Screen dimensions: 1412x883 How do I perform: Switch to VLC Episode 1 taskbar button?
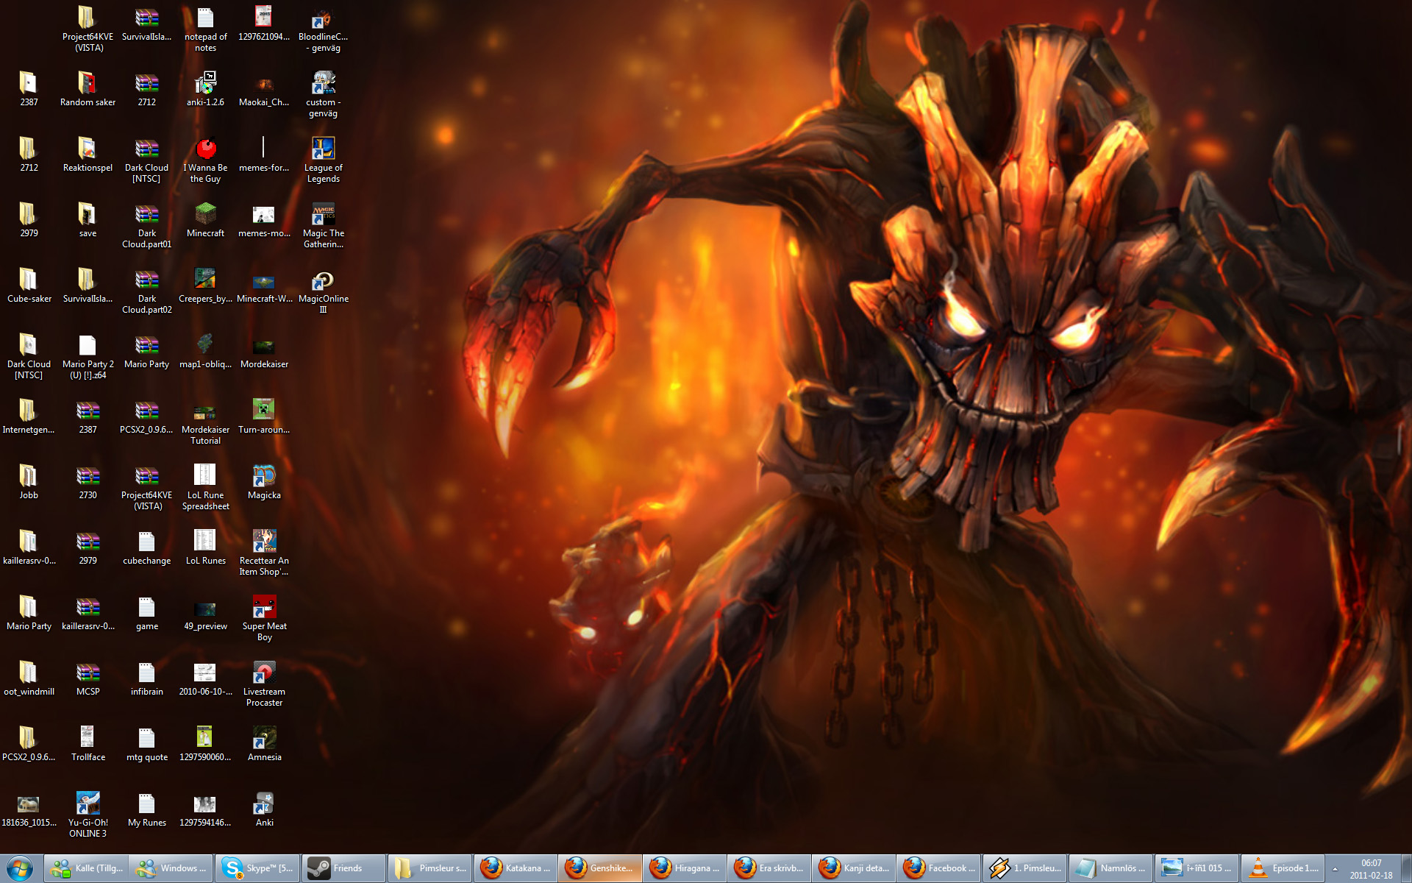(1283, 868)
